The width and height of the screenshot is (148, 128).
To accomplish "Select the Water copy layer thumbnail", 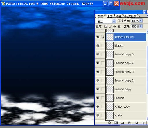I will pos(110,107).
